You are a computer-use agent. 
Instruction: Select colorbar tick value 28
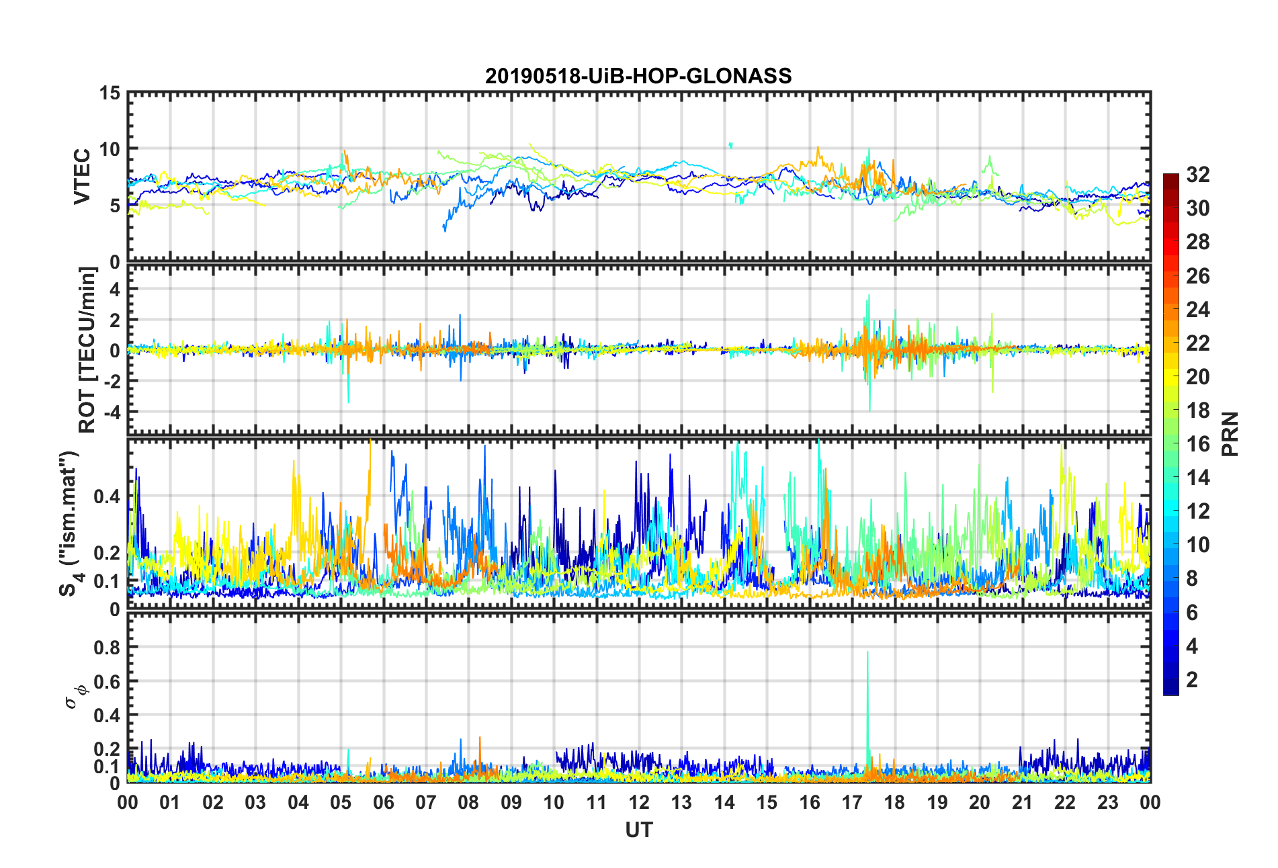pyautogui.click(x=1198, y=242)
